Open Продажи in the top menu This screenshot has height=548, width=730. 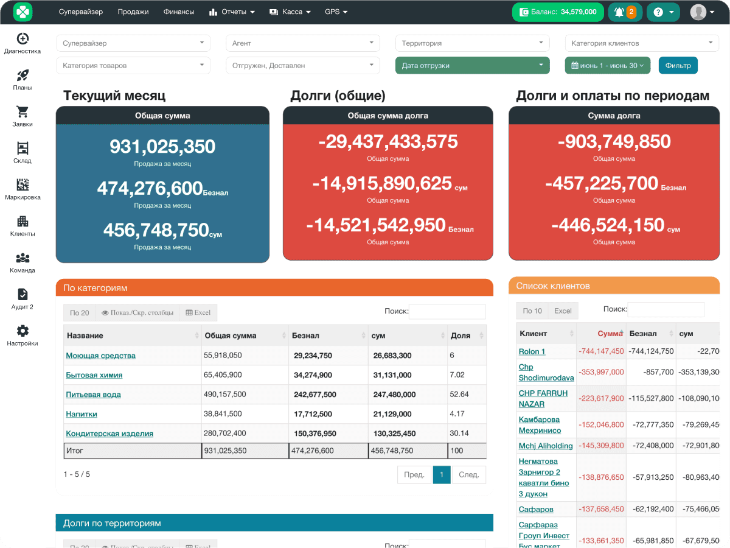[x=133, y=12]
